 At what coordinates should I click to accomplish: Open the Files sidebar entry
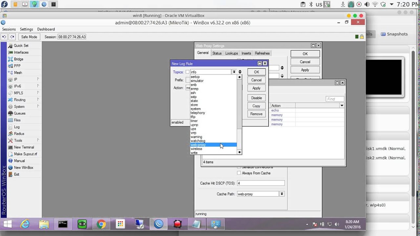coord(17,120)
